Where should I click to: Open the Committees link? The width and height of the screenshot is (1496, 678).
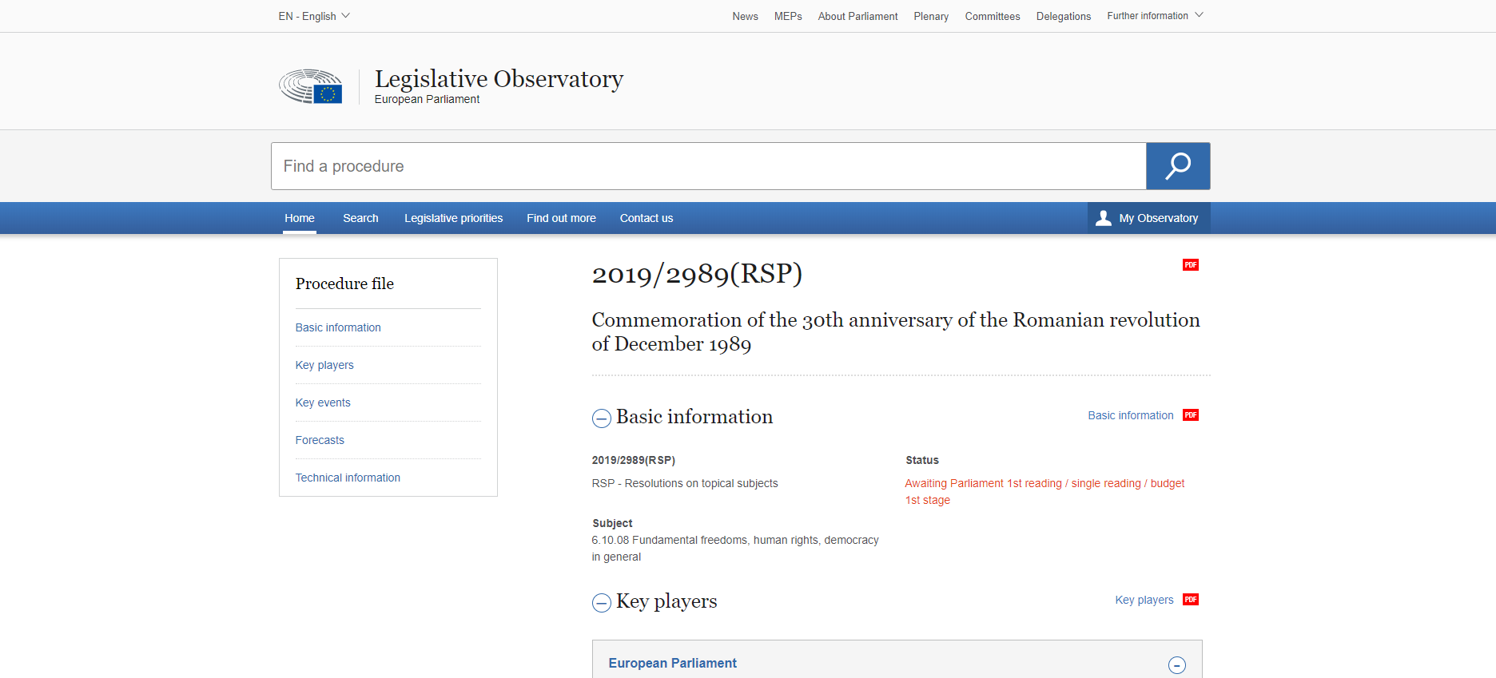[993, 16]
